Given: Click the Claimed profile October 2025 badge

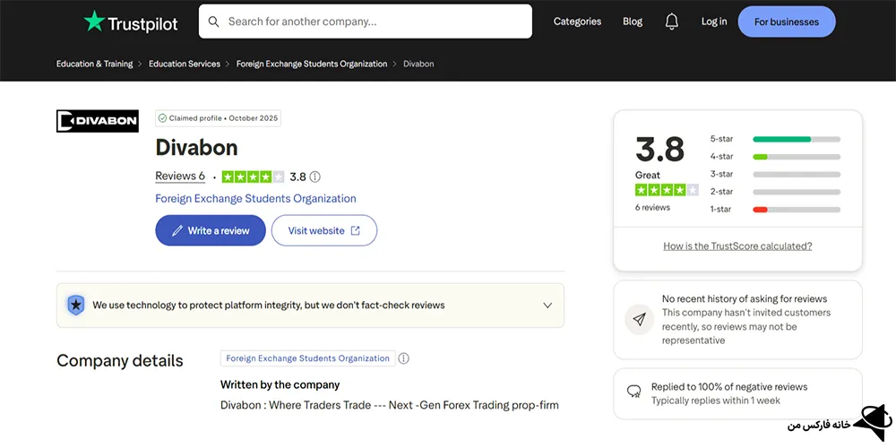Looking at the screenshot, I should (x=218, y=118).
